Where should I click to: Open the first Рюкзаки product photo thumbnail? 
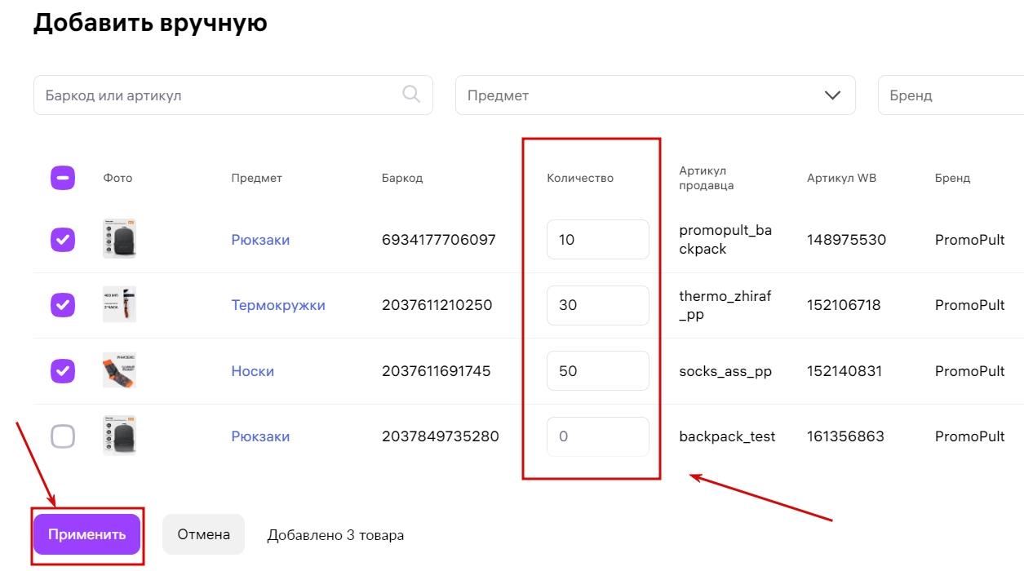click(x=119, y=239)
